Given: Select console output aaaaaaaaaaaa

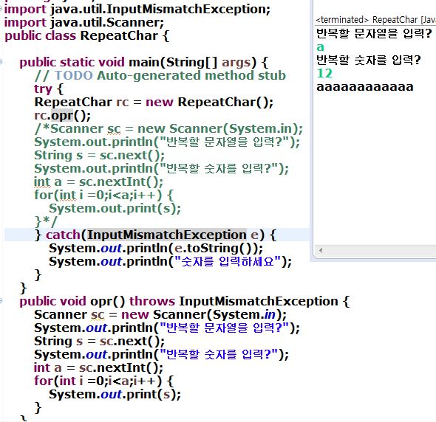Looking at the screenshot, I should 365,87.
